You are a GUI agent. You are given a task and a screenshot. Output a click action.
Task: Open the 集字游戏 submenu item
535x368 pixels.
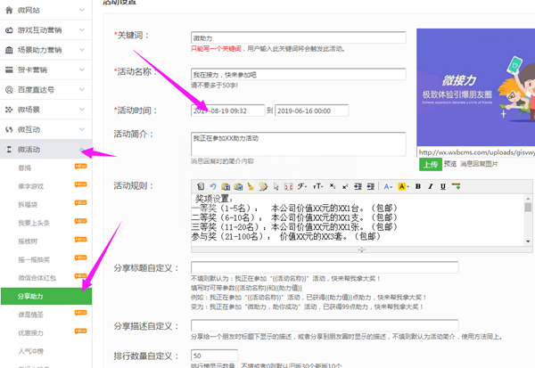(31, 186)
